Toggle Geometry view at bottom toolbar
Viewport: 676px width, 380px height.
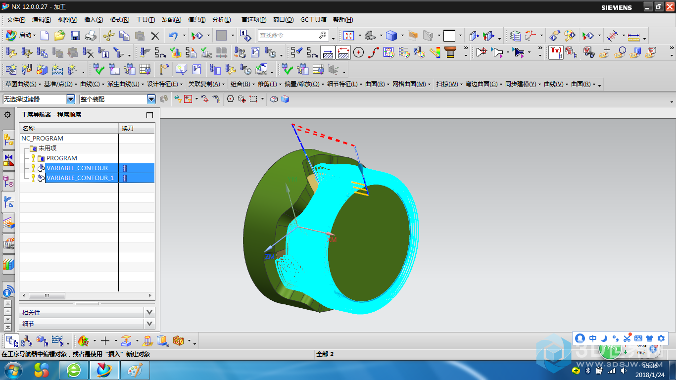(43, 341)
